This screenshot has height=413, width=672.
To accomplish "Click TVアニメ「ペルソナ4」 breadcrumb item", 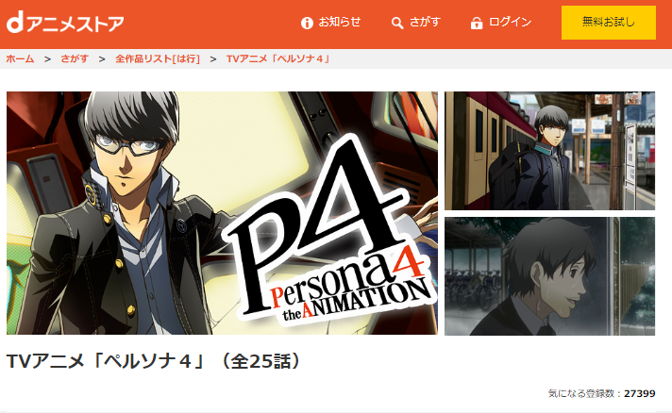I will point(278,58).
